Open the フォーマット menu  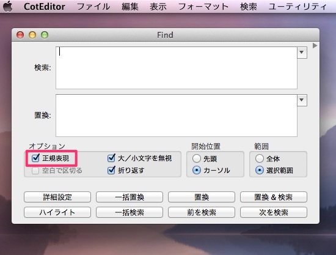click(x=203, y=7)
